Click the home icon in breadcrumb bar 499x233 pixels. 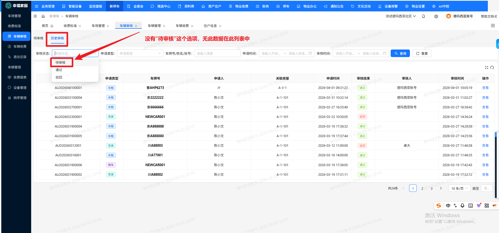(43, 16)
